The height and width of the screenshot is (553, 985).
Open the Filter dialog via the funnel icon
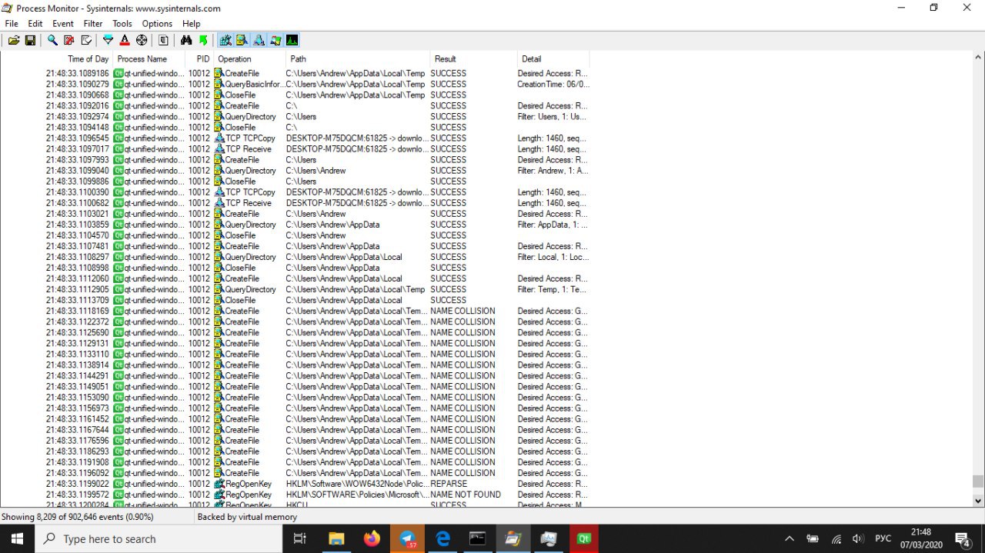tap(108, 40)
